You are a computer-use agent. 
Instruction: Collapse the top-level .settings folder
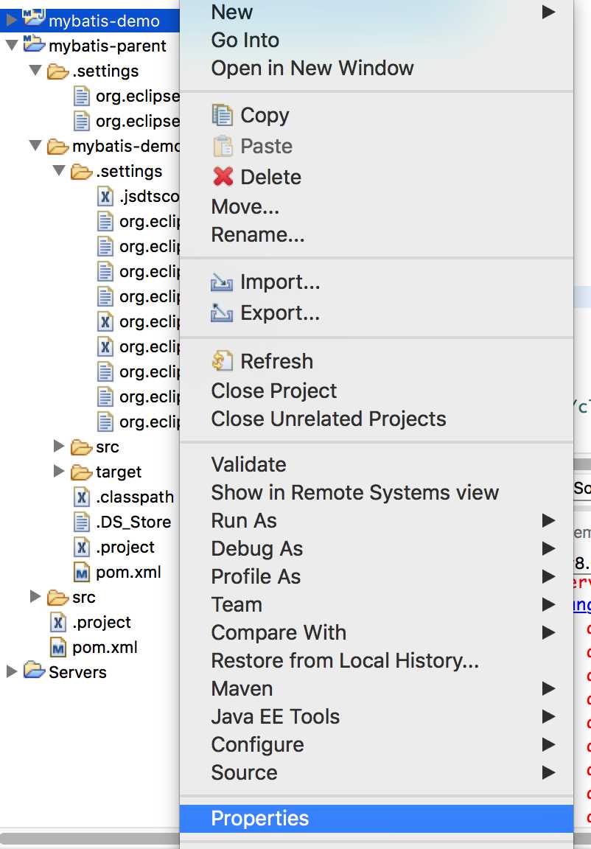pos(35,70)
